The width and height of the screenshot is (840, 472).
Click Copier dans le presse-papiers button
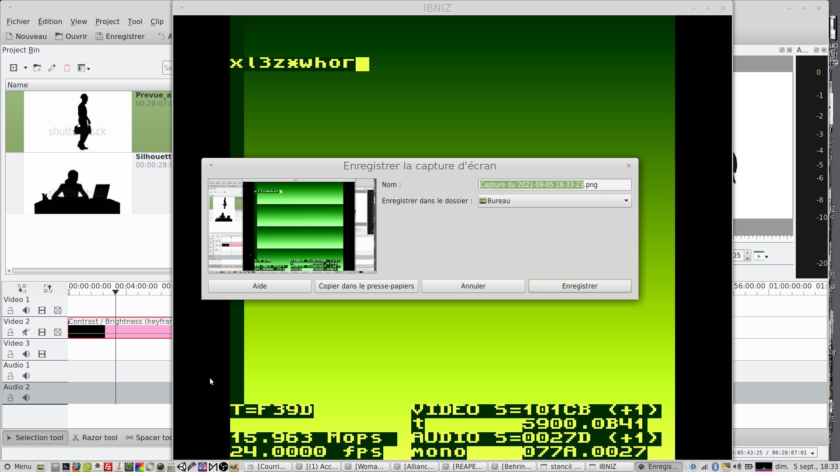pos(366,286)
